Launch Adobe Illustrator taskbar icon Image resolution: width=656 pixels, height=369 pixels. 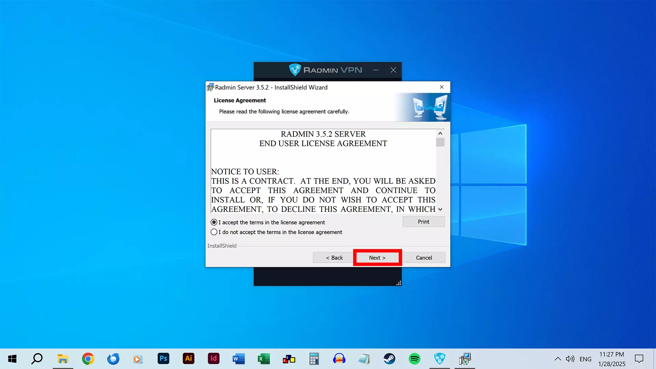pos(188,359)
